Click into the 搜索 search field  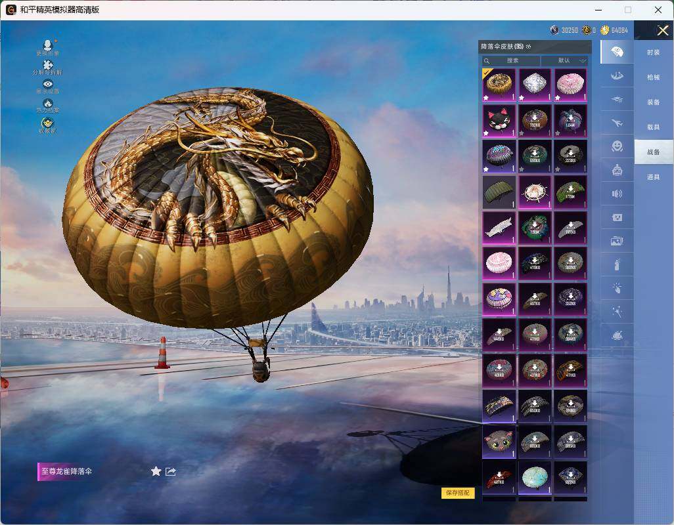tap(511, 61)
